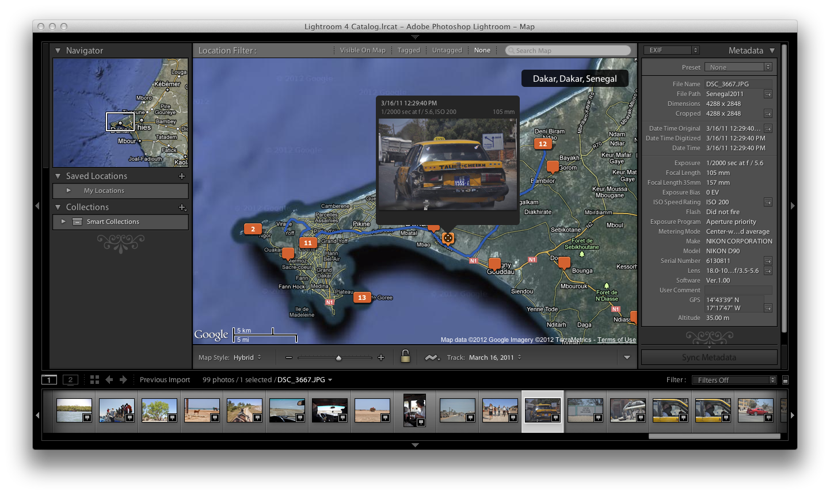Open the Terms of Use link
Image resolution: width=830 pixels, height=495 pixels.
616,340
